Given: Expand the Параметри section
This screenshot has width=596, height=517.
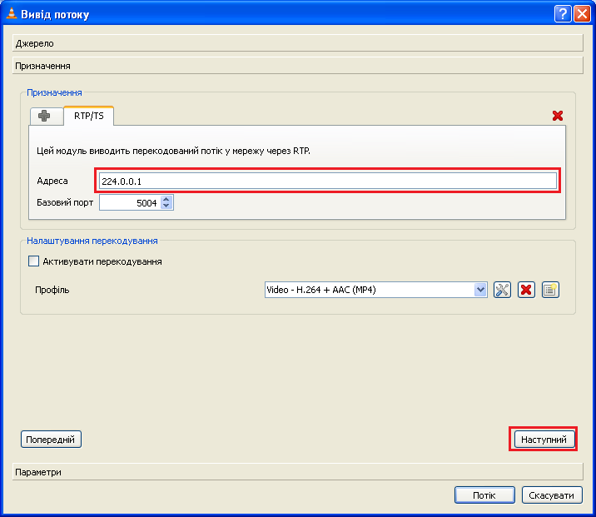Looking at the screenshot, I should [x=298, y=472].
